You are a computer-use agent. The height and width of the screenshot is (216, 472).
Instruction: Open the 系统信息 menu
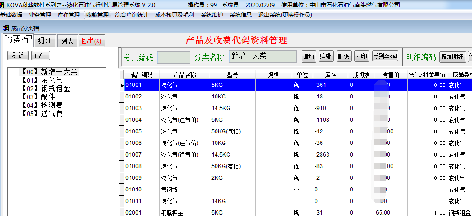241,14
